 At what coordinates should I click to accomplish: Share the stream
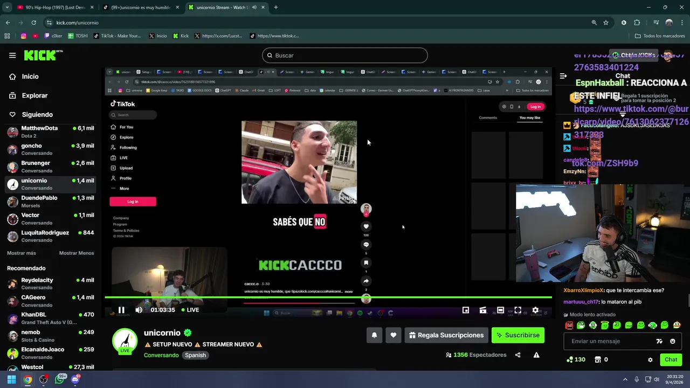518,355
